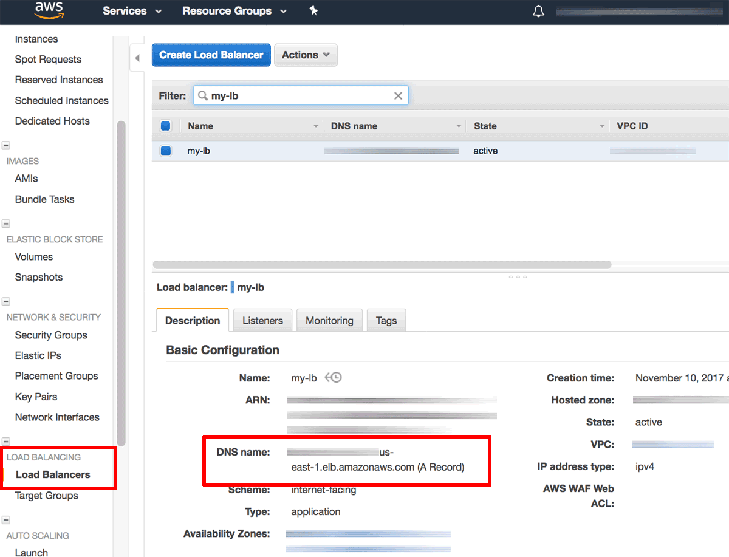Viewport: 729px width, 557px height.
Task: Collapse the NETWORK & SECURITY section
Action: click(6, 301)
